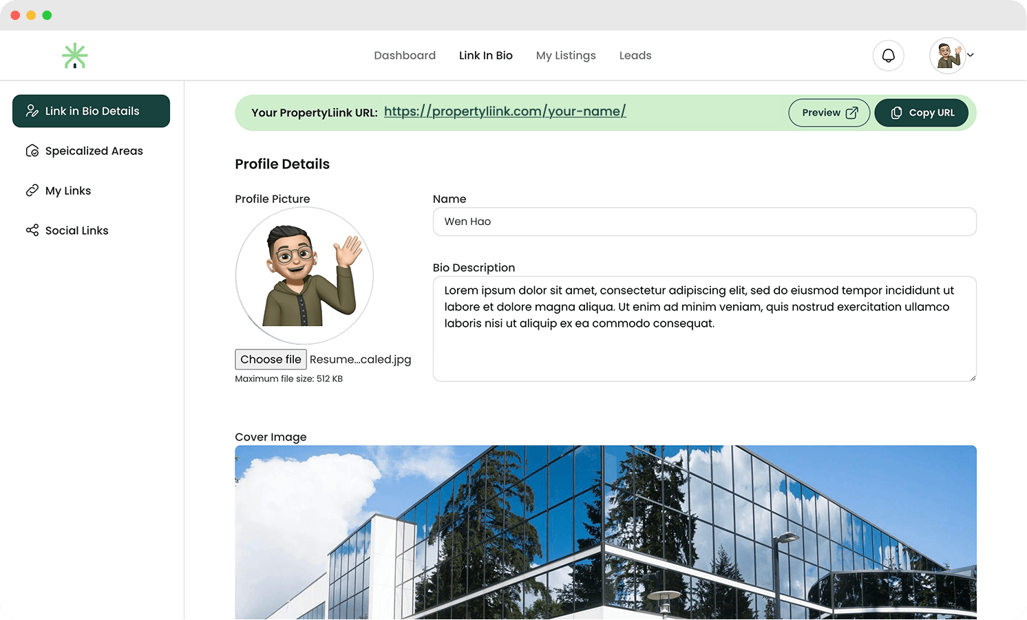Image resolution: width=1027 pixels, height=620 pixels.
Task: Click the external link icon in Preview button
Action: pyautogui.click(x=851, y=113)
